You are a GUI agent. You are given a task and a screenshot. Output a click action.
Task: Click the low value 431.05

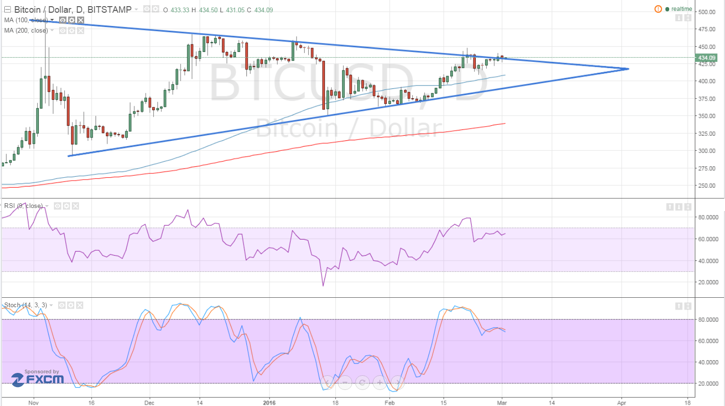point(235,10)
